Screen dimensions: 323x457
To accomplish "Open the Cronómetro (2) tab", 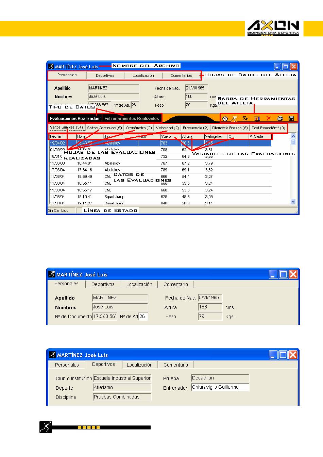I will click(x=139, y=128).
